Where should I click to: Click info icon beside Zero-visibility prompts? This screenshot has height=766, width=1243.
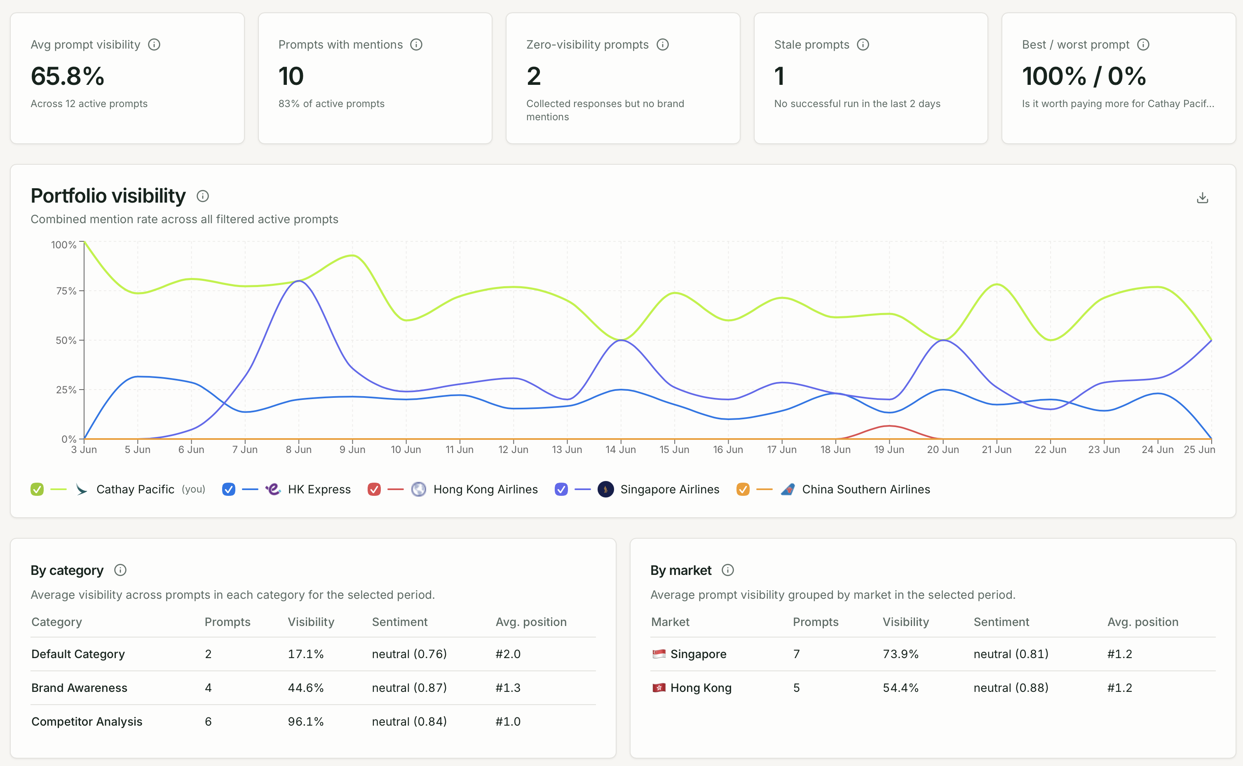(x=663, y=44)
